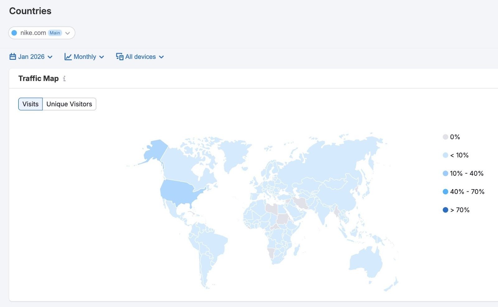The width and height of the screenshot is (498, 307).
Task: Expand the All devices filter dropdown
Action: point(140,57)
